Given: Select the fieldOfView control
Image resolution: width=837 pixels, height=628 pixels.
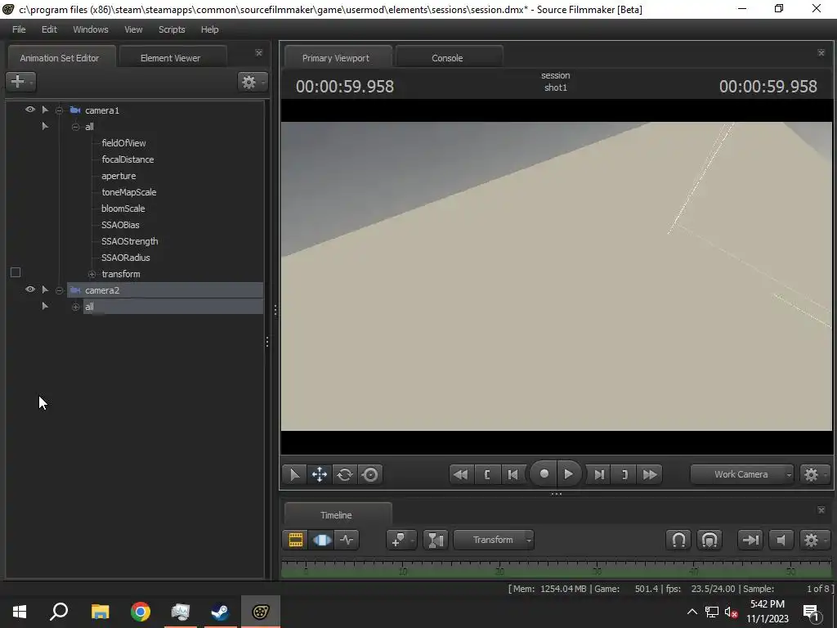Looking at the screenshot, I should tap(124, 143).
